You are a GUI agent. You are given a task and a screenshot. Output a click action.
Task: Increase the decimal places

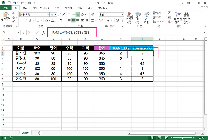point(117,20)
